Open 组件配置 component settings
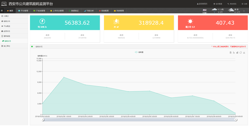This screenshot has width=249, height=126. [218, 4]
